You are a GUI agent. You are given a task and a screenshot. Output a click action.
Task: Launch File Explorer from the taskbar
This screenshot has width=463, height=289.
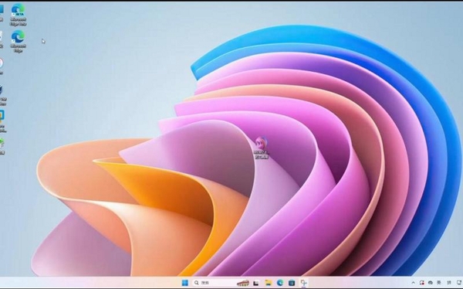(268, 283)
